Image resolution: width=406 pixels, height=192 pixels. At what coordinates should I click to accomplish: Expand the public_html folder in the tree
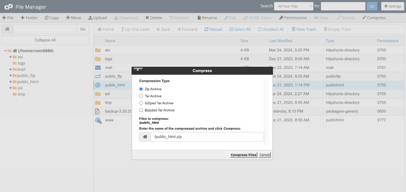click(x=10, y=82)
